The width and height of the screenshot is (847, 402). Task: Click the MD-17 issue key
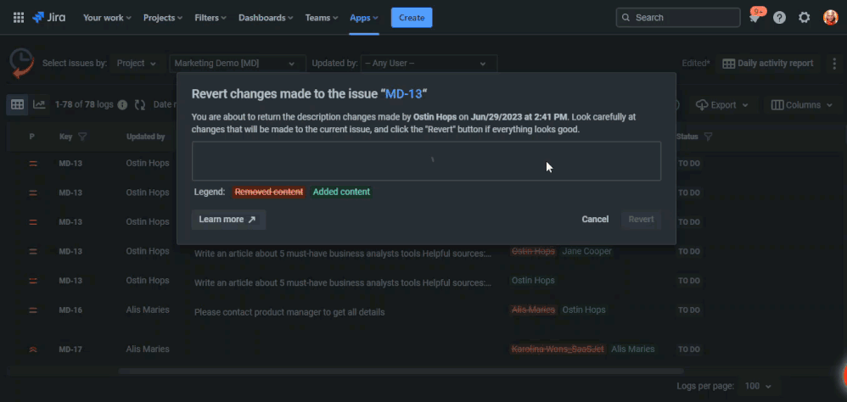click(x=70, y=349)
